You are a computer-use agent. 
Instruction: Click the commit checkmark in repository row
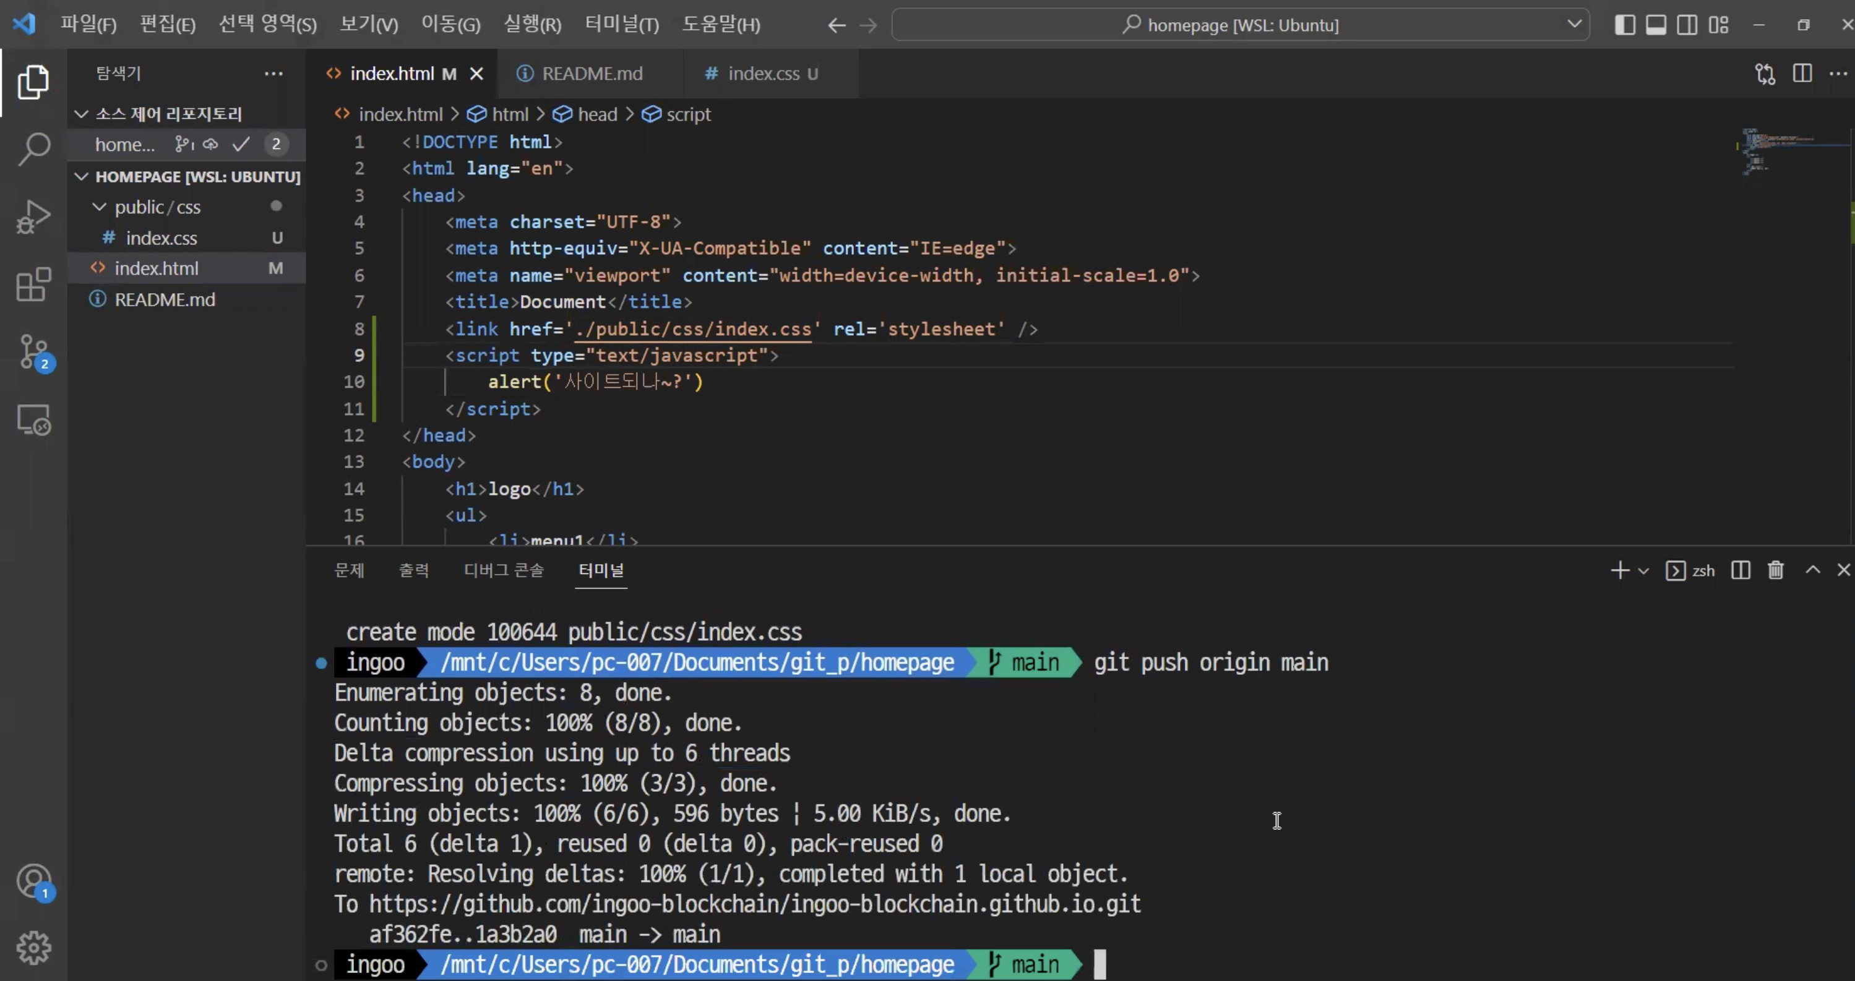coord(241,145)
